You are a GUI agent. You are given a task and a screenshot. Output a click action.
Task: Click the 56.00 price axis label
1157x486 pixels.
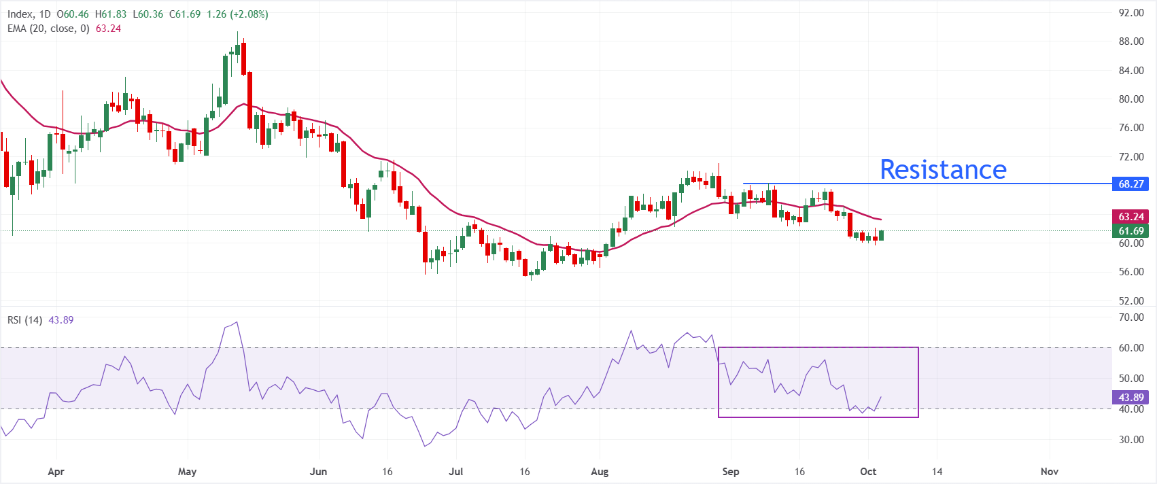pyautogui.click(x=1131, y=272)
